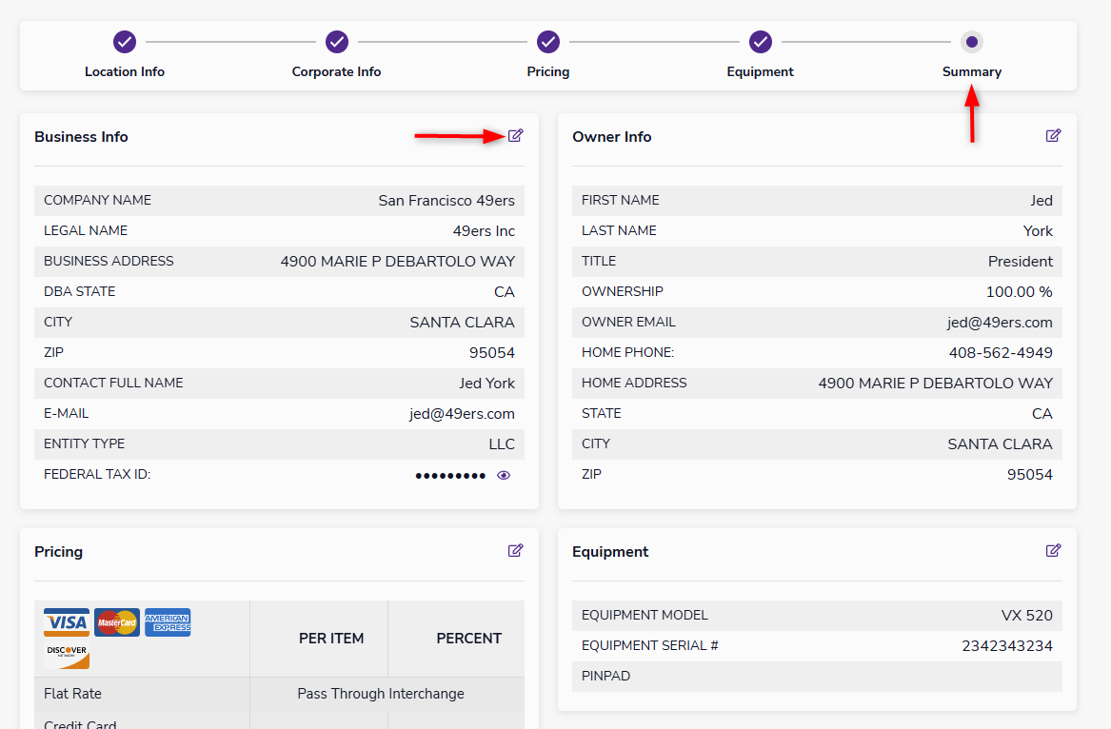Open the Equipment step in wizard

(x=760, y=43)
